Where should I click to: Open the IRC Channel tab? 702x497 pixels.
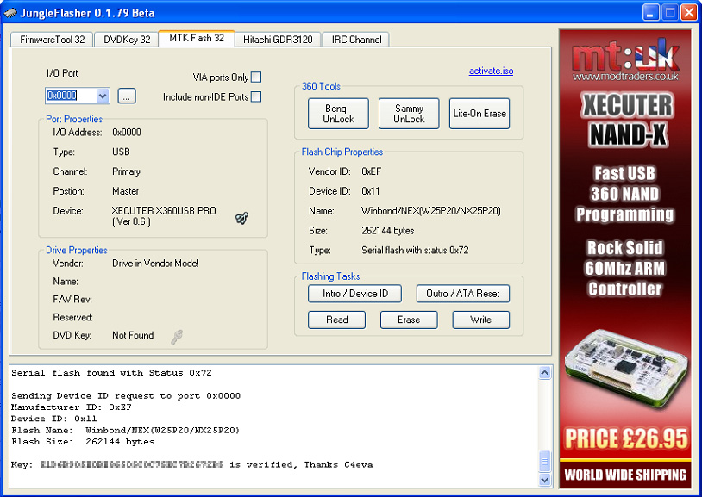point(356,40)
